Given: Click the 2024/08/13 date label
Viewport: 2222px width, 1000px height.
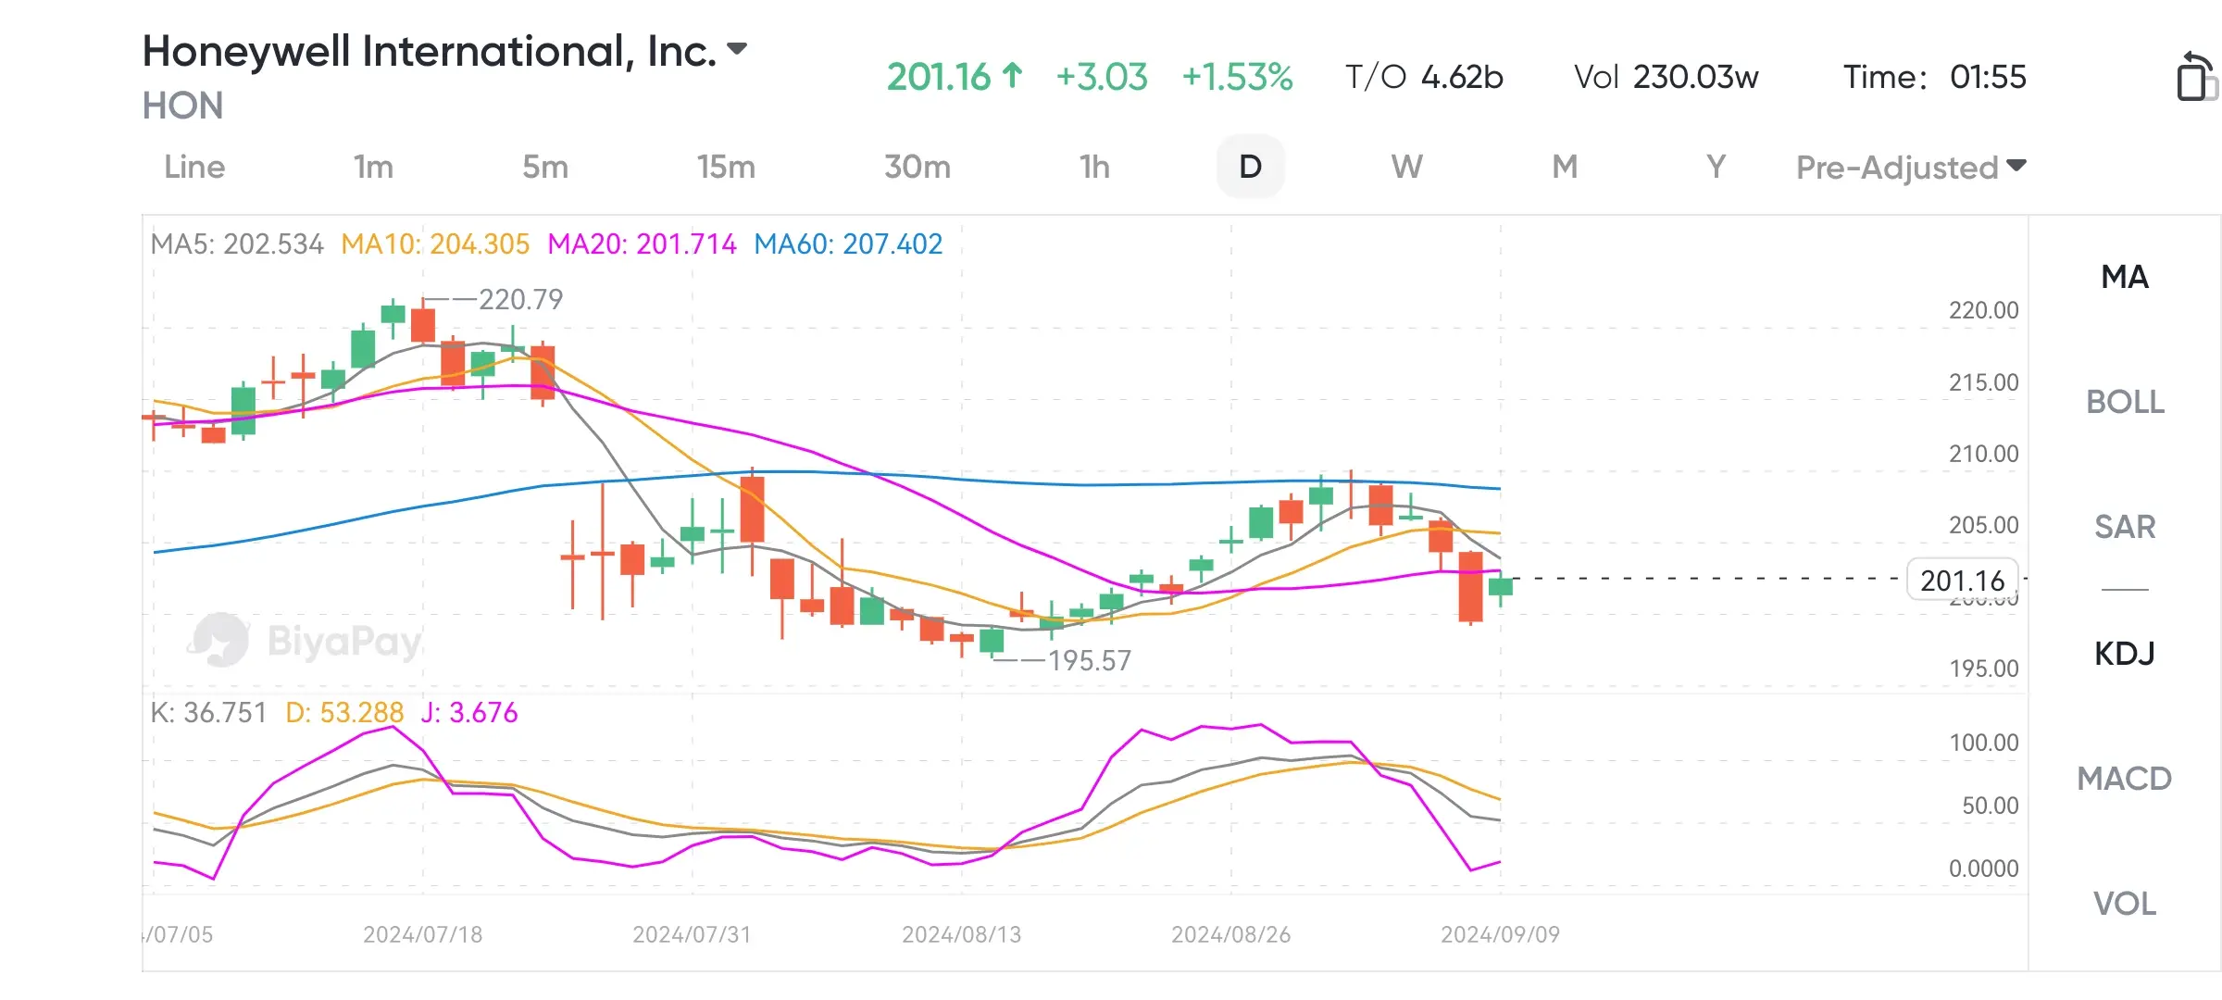Looking at the screenshot, I should point(961,935).
